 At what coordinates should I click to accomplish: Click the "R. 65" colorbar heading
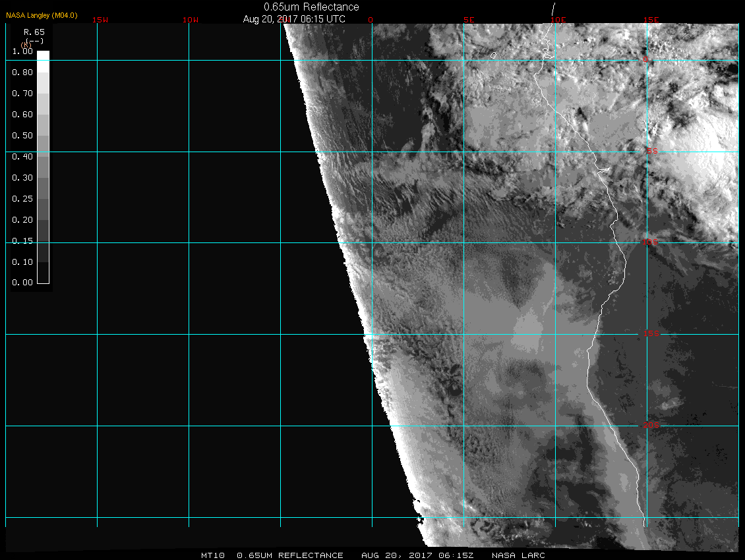pyautogui.click(x=34, y=32)
